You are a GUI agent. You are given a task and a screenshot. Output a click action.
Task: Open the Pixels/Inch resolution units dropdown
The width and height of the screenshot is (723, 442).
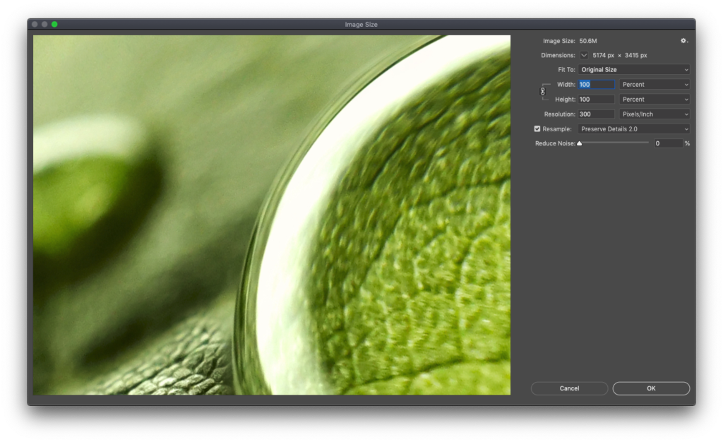(654, 114)
